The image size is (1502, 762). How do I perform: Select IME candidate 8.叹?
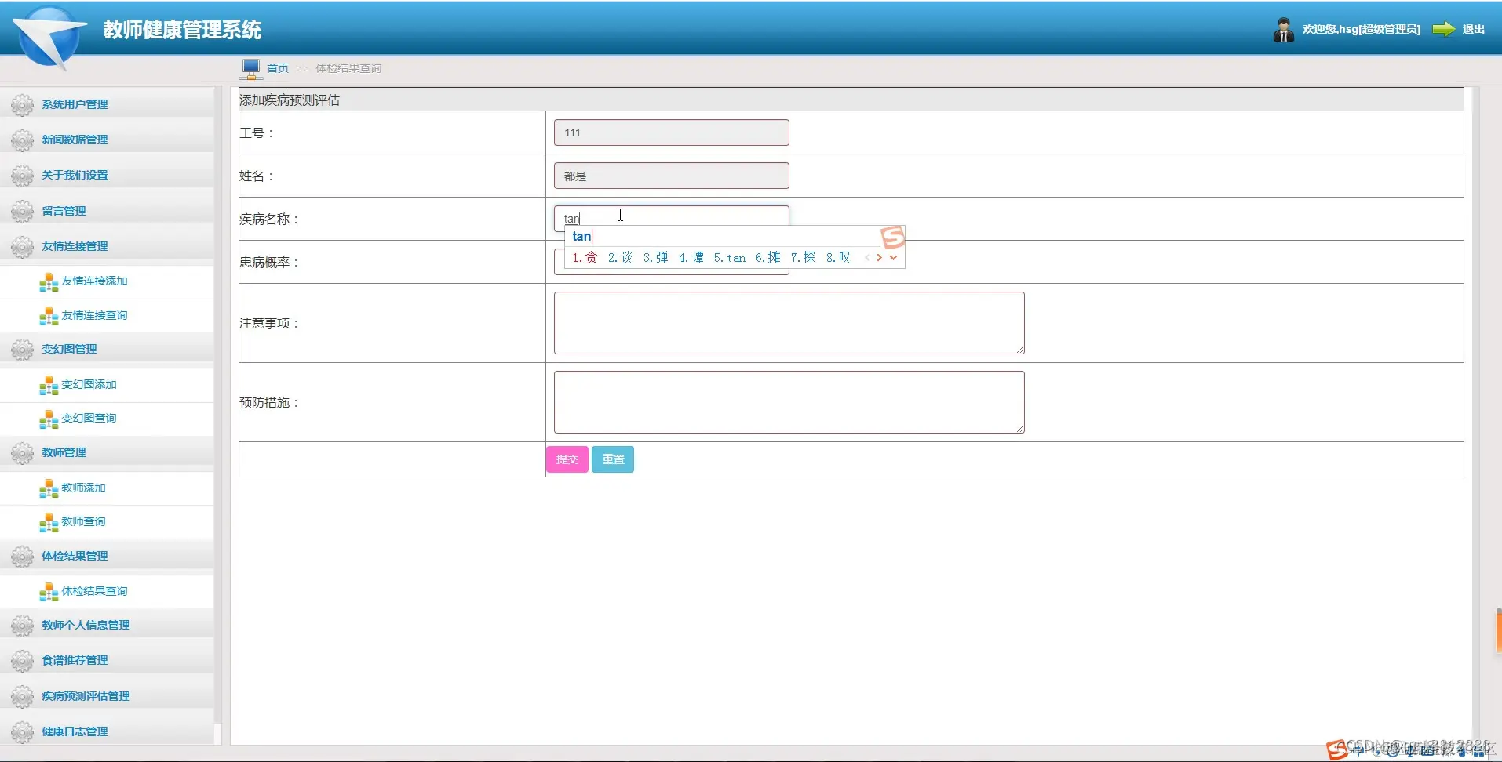pos(838,258)
